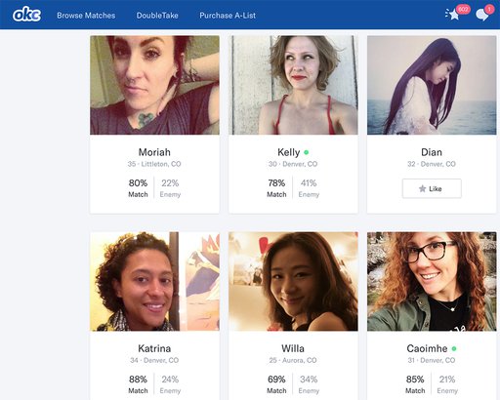
Task: Open Browse Matches tab
Action: [x=86, y=16]
